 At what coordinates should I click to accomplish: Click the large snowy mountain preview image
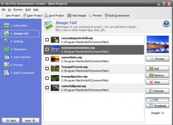(x=158, y=44)
